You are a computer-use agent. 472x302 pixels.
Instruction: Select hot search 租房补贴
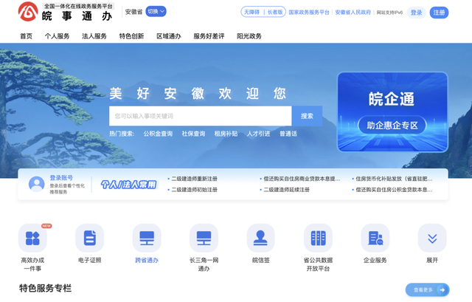click(226, 134)
